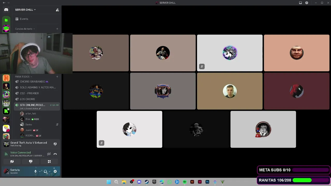This screenshot has width=331, height=186.
Task: Open orange logo server in sidebar
Action: point(6,78)
